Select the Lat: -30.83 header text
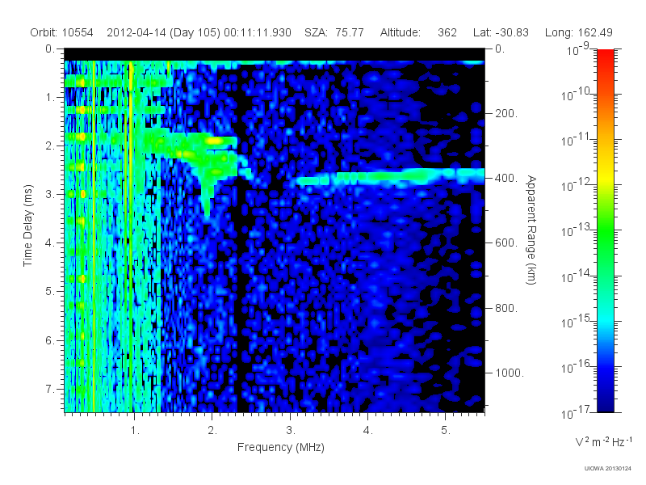646x485 pixels. 501,32
